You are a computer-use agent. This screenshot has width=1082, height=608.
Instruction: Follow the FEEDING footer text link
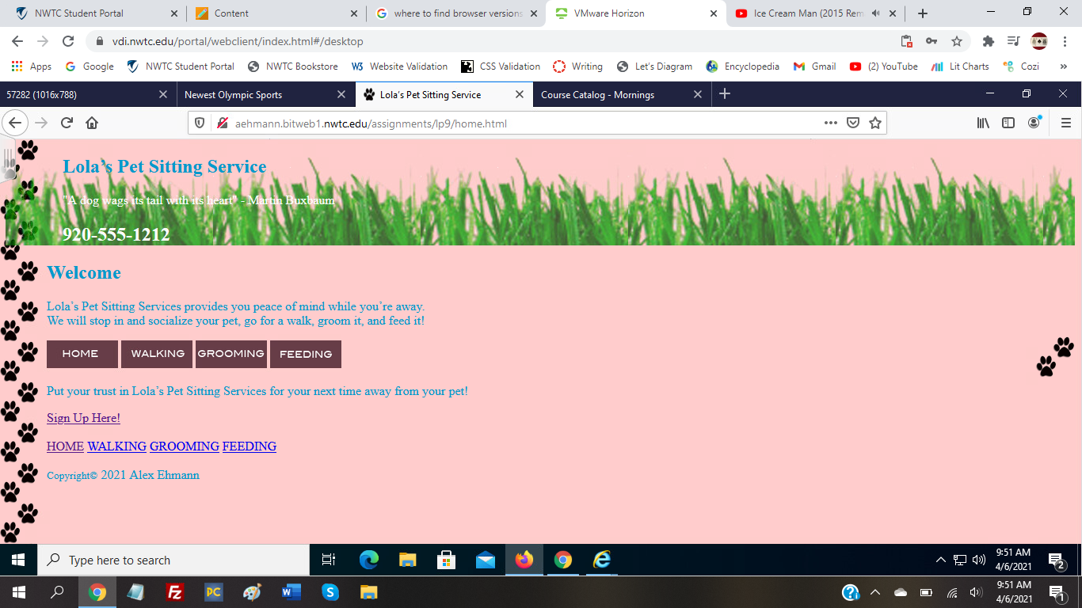coord(249,446)
